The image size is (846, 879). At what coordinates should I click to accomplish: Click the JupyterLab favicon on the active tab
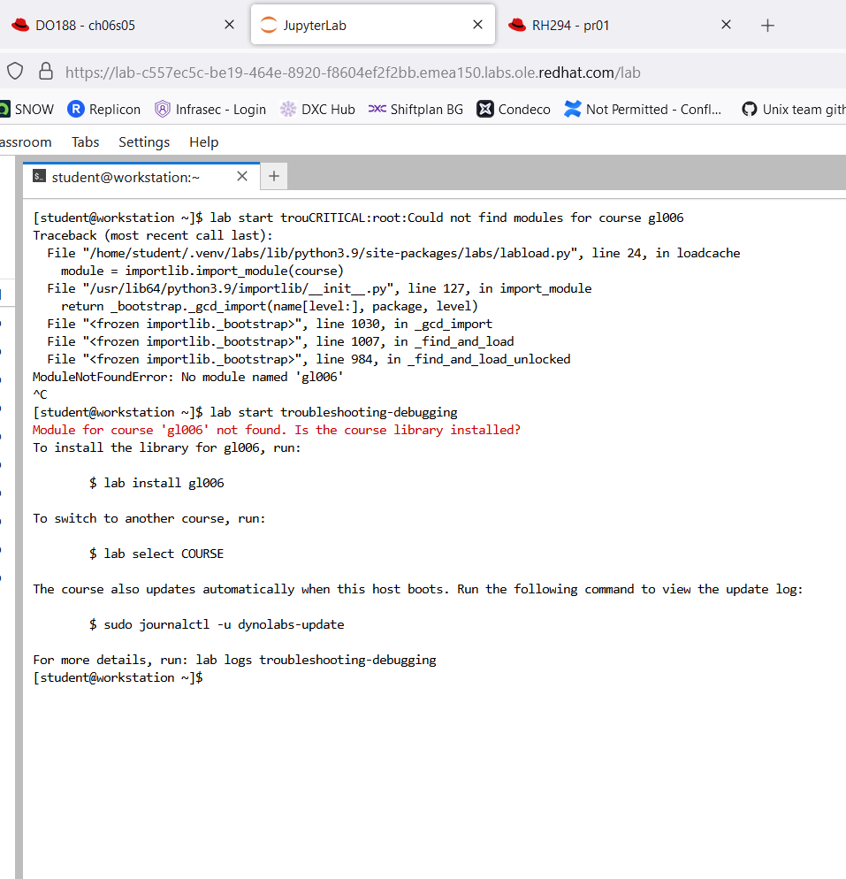click(x=267, y=24)
